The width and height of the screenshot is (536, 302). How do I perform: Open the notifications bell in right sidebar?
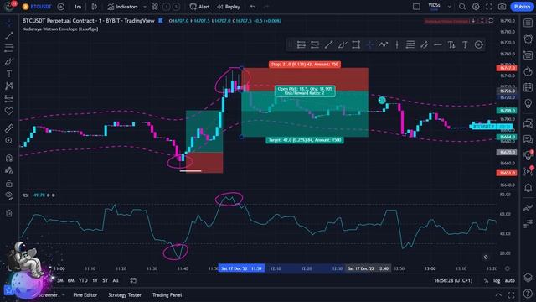coord(528,187)
